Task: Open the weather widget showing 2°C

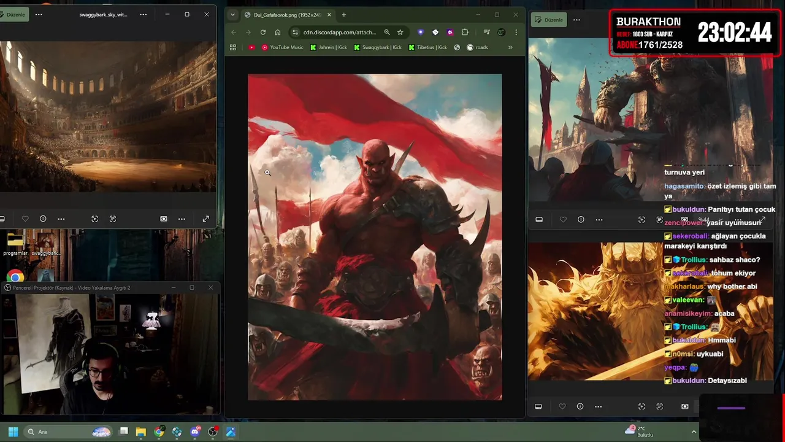Action: 640,432
